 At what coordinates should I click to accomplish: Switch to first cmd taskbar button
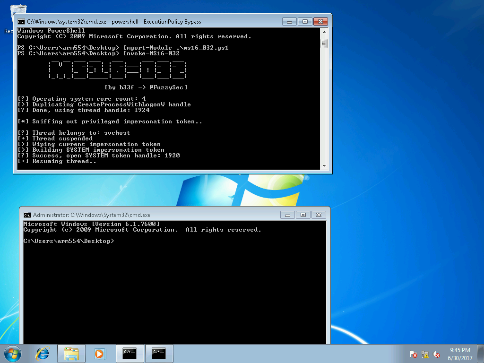tap(130, 354)
